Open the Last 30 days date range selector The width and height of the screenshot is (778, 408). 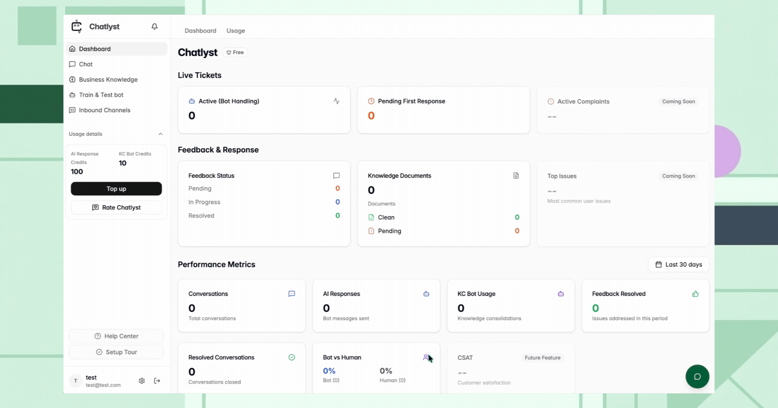[x=679, y=264]
